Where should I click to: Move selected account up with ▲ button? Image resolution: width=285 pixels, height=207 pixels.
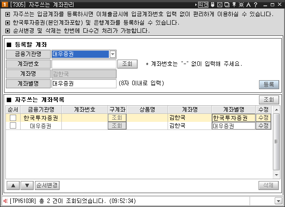coord(13,185)
